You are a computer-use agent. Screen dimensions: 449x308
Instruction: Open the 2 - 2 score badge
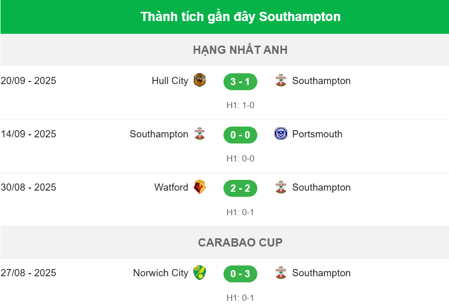click(x=240, y=188)
